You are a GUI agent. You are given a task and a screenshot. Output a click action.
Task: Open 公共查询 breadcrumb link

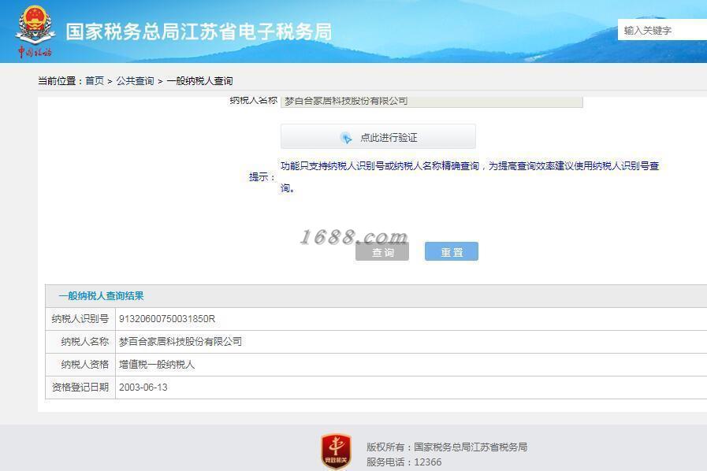point(136,80)
